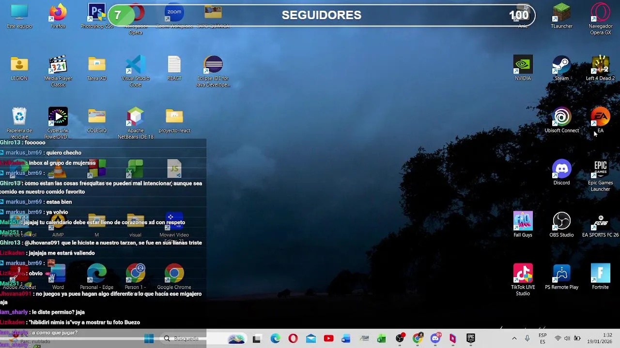Launch Media Player Classic shortcut
Image resolution: width=620 pixels, height=348 pixels.
58,71
